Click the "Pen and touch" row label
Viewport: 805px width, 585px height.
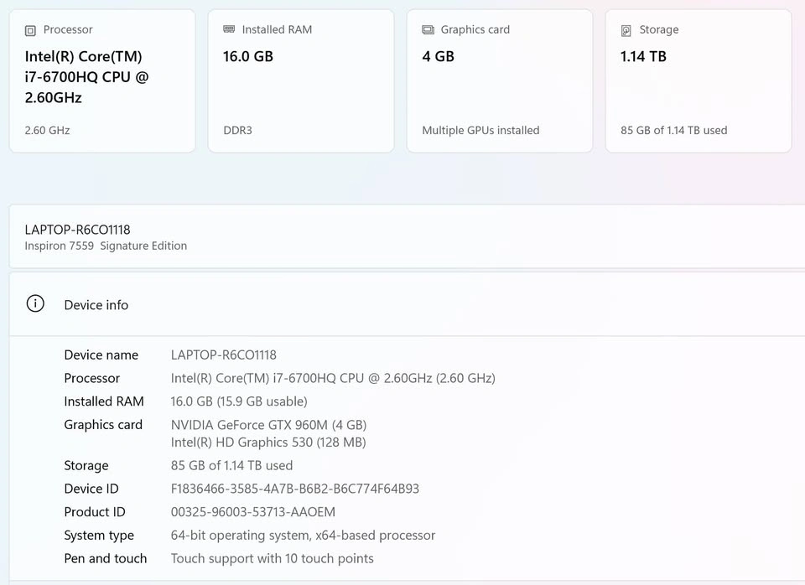click(106, 559)
